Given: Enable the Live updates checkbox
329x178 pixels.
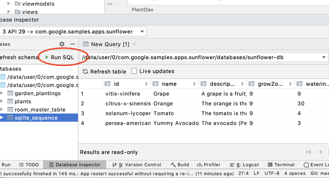Looking at the screenshot, I should (134, 72).
